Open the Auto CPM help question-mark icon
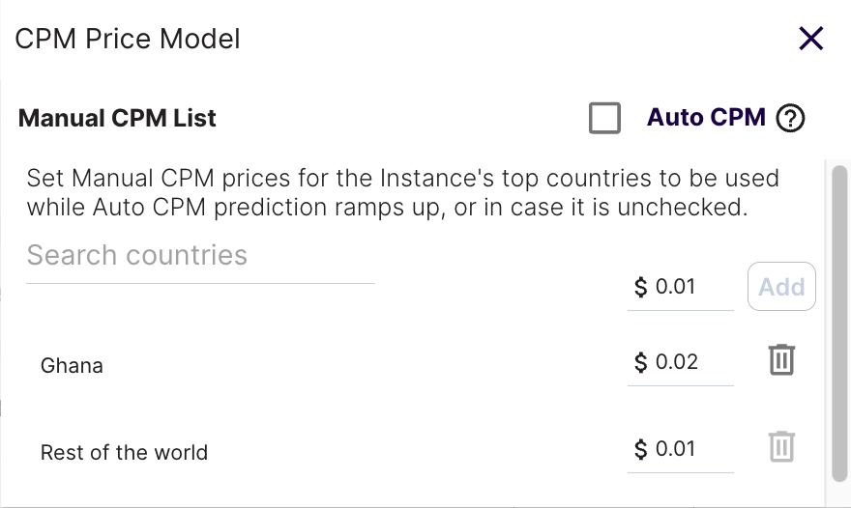This screenshot has width=851, height=508. (x=790, y=118)
